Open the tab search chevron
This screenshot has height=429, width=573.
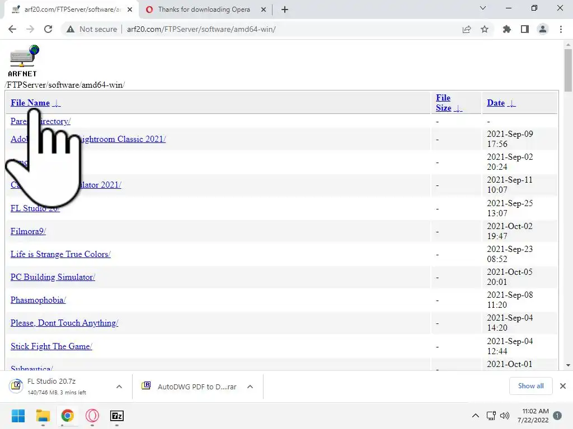click(483, 8)
